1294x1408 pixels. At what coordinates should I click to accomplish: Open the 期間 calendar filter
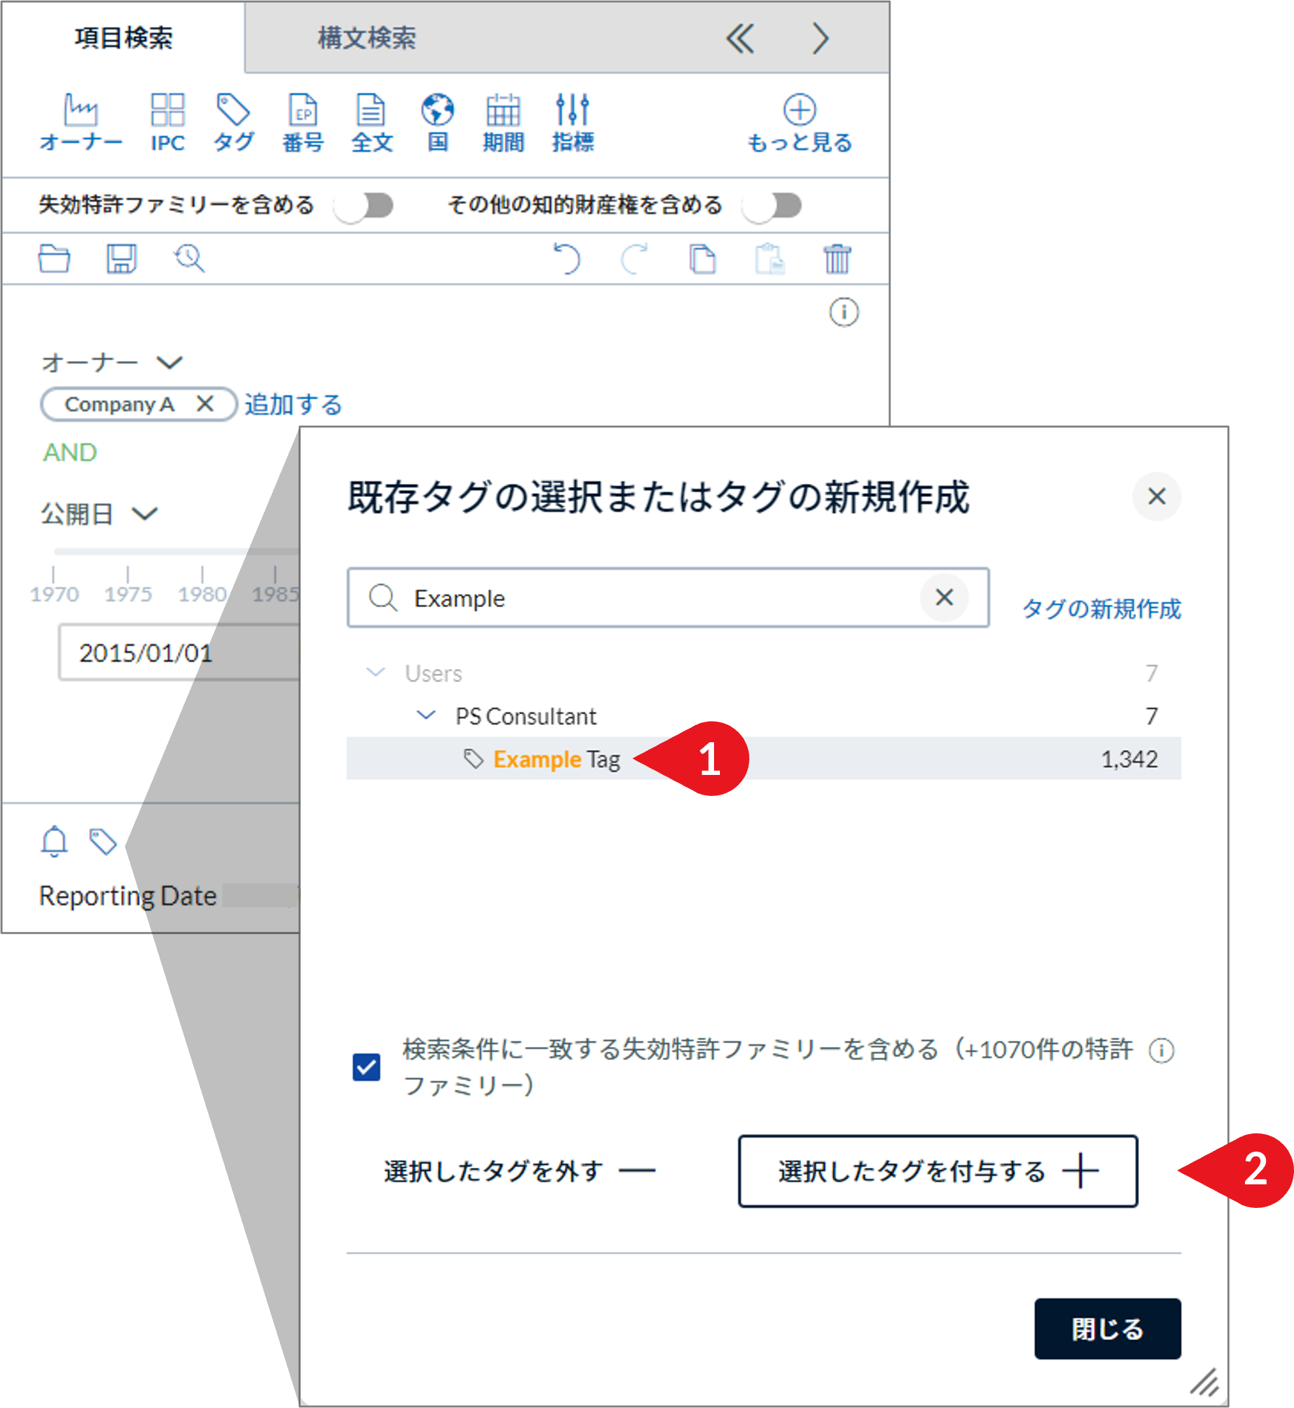point(503,111)
